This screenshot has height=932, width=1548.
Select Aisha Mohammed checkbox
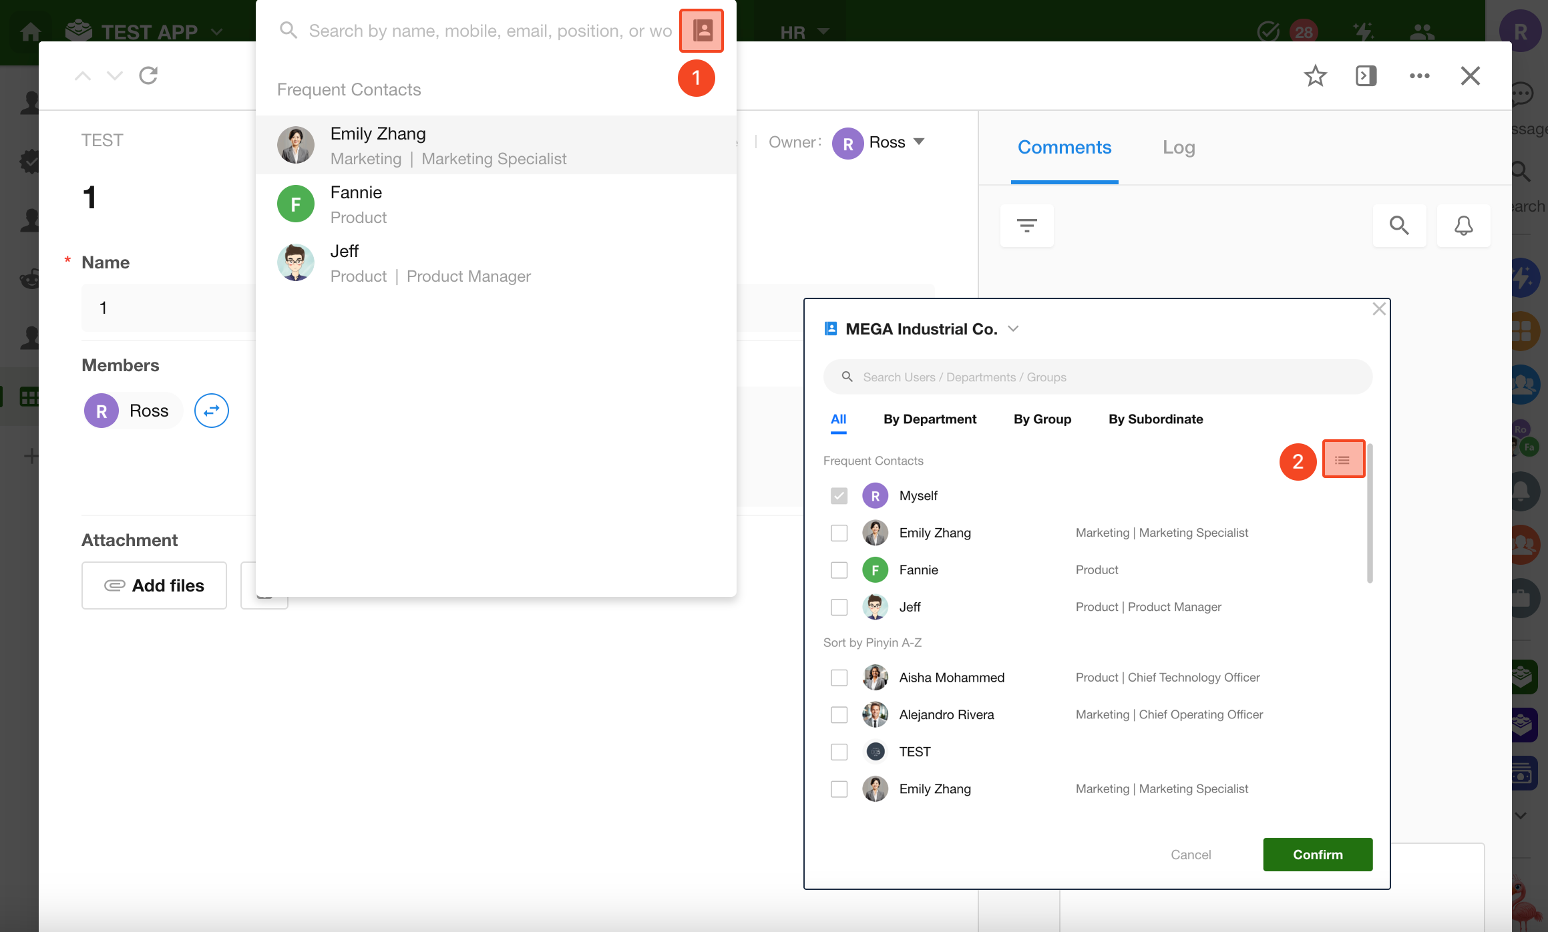(x=839, y=678)
